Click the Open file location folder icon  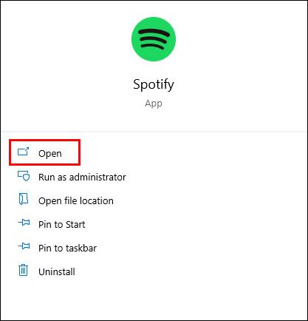coord(24,199)
